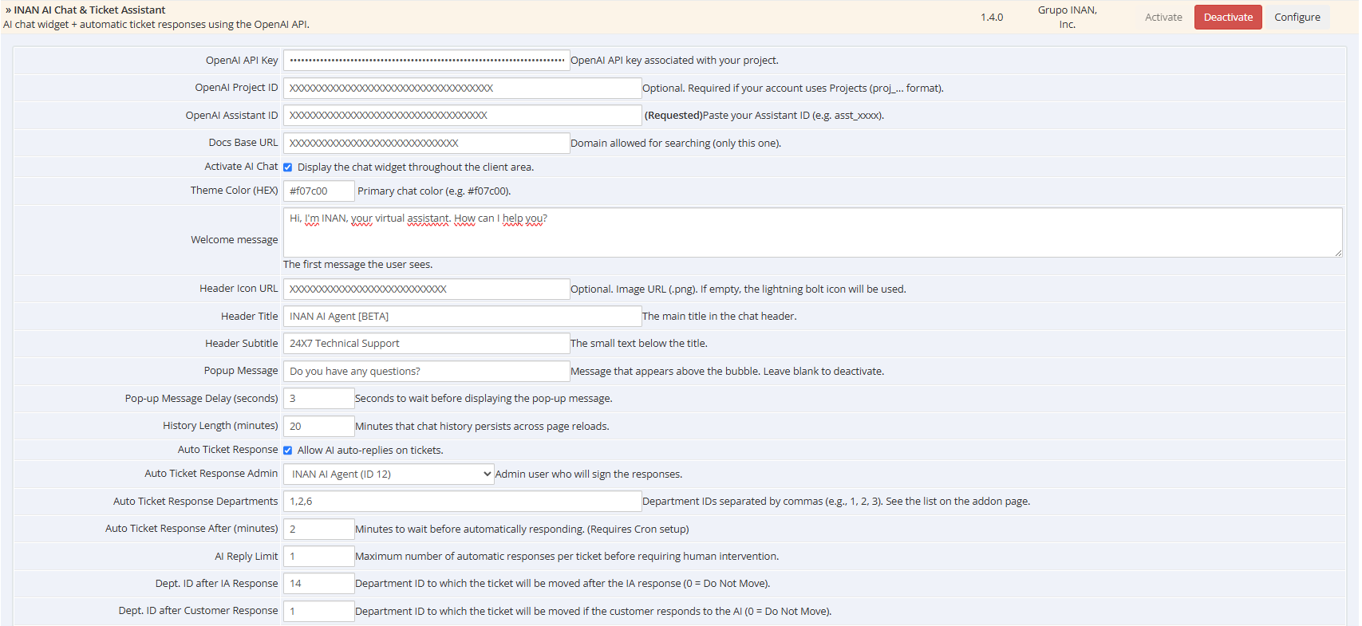1362x626 pixels.
Task: Focus the Header Icon URL field
Action: (x=426, y=289)
